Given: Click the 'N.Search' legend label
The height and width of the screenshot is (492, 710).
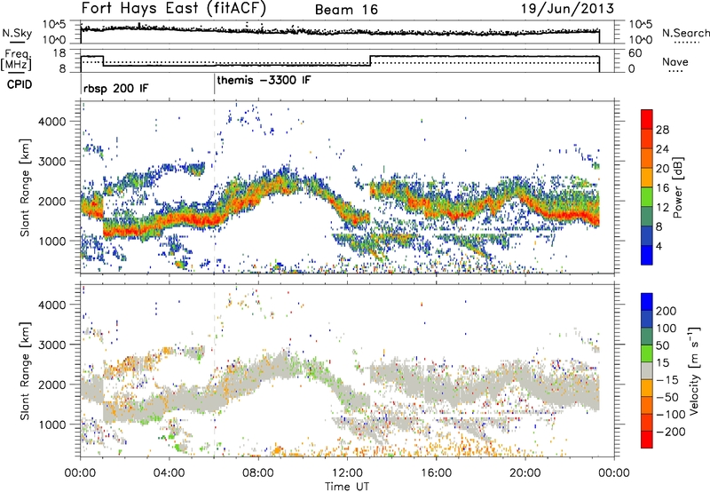Looking at the screenshot, I should 686,33.
